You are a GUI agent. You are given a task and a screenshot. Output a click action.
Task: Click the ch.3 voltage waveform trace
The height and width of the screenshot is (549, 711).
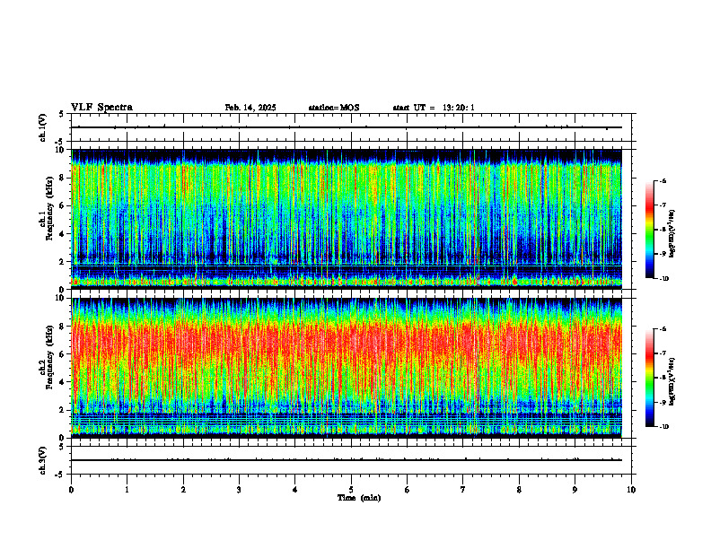click(x=347, y=460)
